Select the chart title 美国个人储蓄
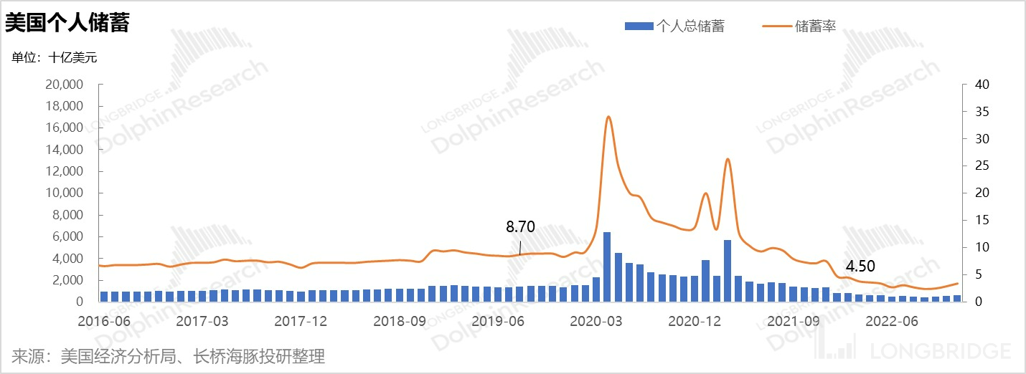 tap(67, 23)
